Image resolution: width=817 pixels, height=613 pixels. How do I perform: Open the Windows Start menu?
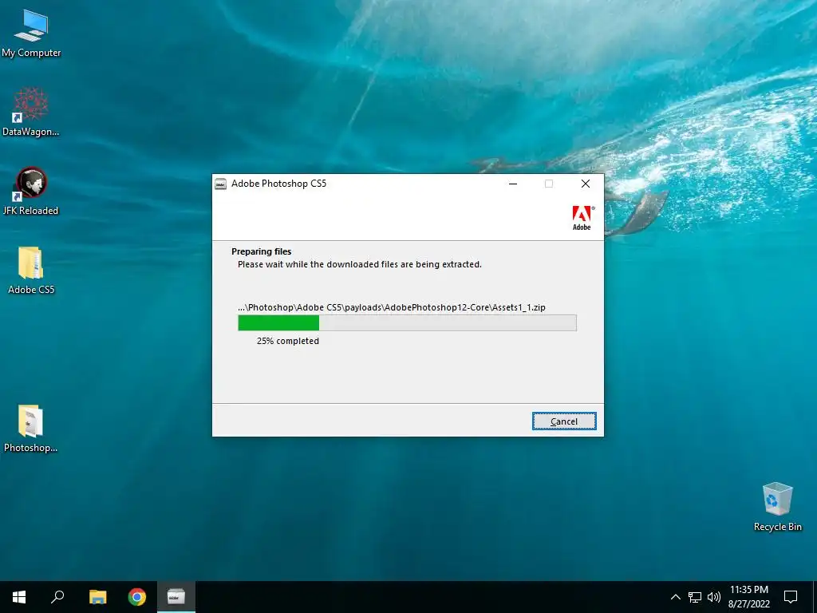click(x=19, y=597)
